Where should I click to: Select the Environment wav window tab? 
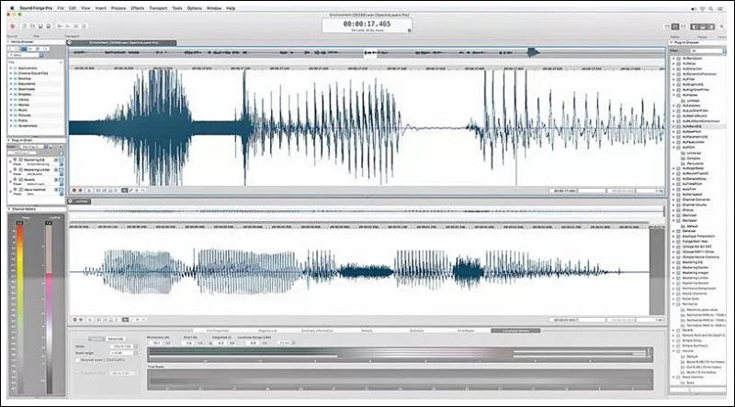tap(123, 42)
